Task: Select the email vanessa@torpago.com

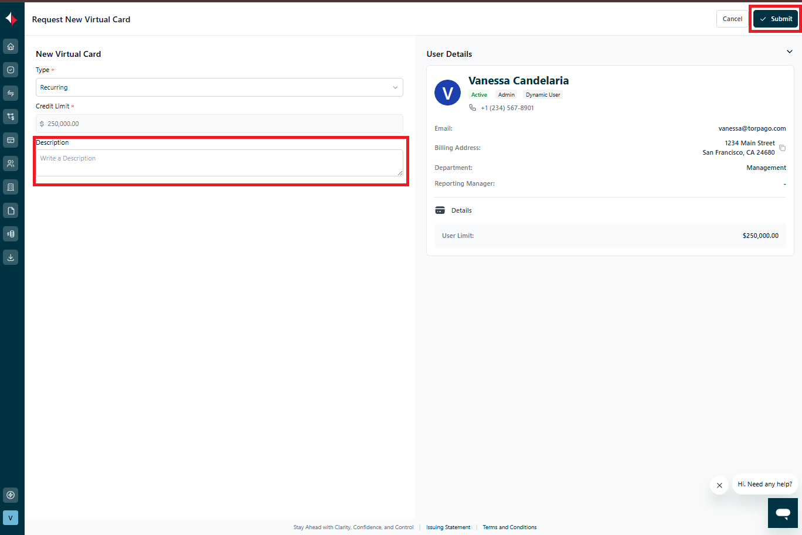Action: click(752, 128)
